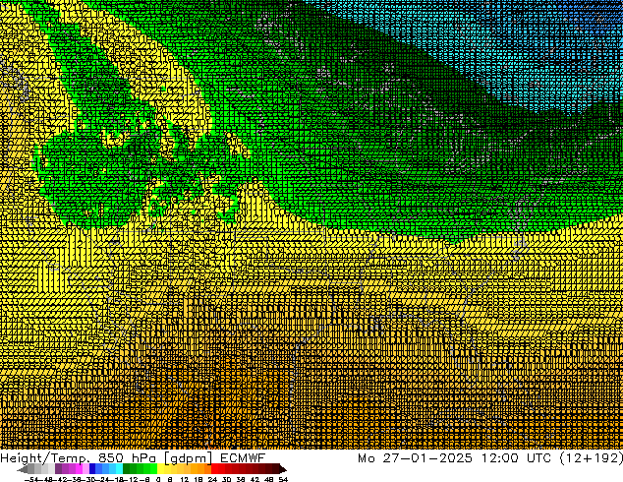Pick the cyan swatch in the temperature scale
Screen dimensions: 623x482
click(114, 469)
